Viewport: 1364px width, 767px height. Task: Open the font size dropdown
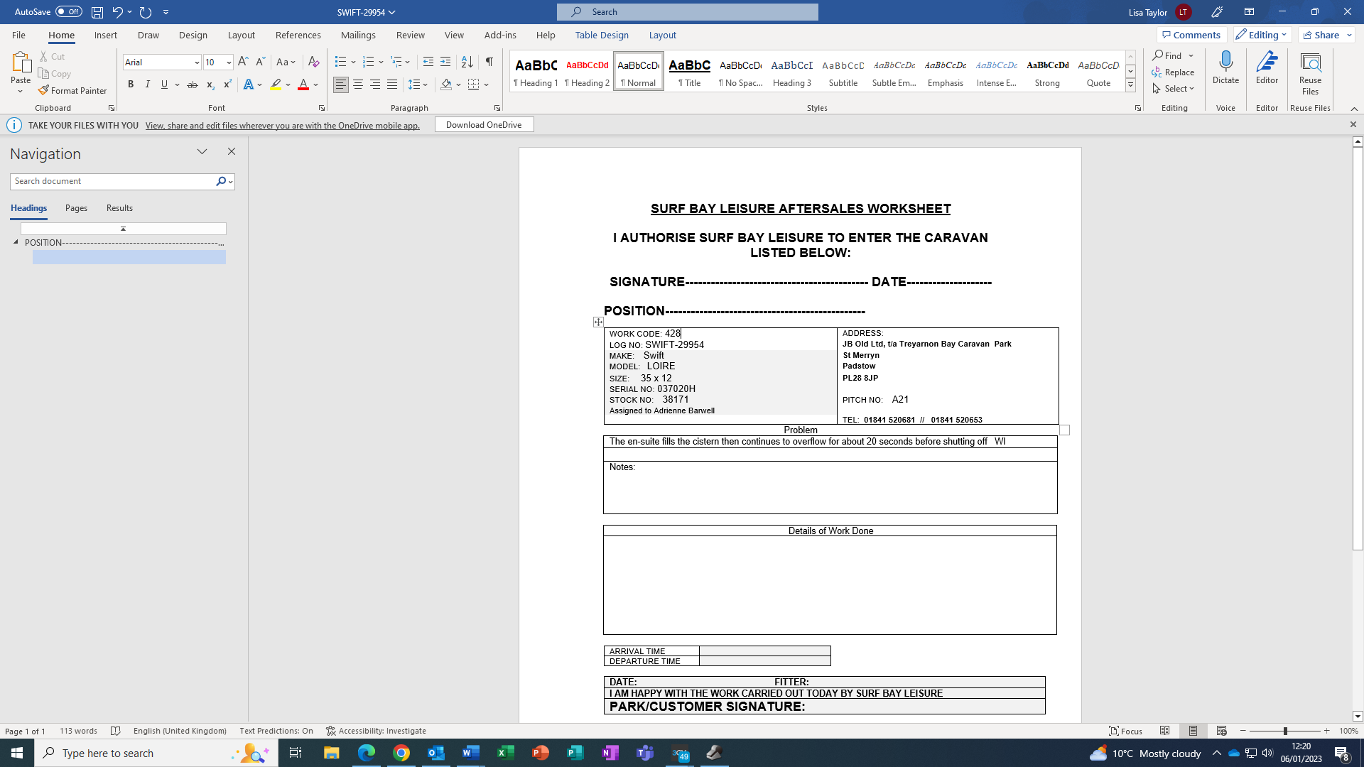229,62
